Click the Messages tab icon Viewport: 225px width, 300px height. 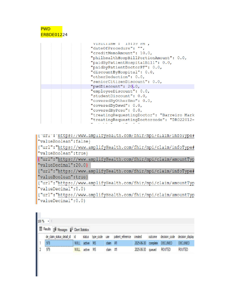click(x=55, y=229)
